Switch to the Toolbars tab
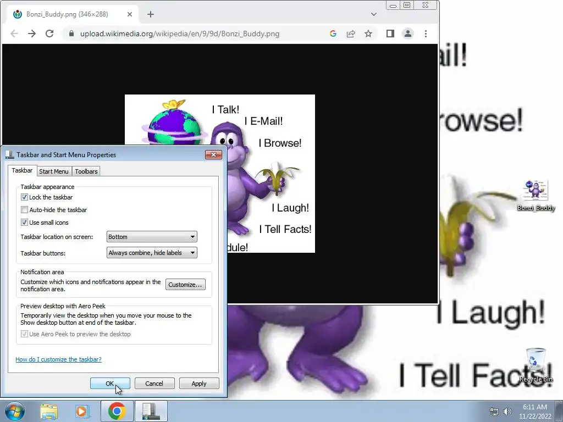Image resolution: width=563 pixels, height=422 pixels. [86, 171]
